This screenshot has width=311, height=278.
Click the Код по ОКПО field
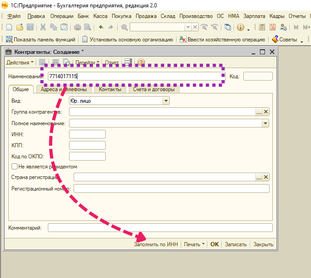(x=87, y=156)
